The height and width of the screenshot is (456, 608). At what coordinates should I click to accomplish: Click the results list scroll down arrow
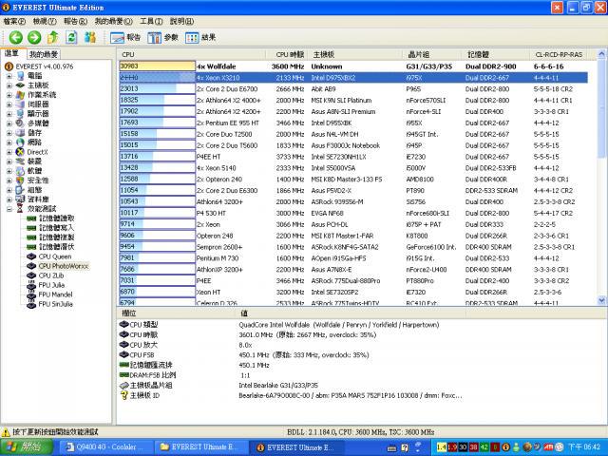click(x=601, y=300)
